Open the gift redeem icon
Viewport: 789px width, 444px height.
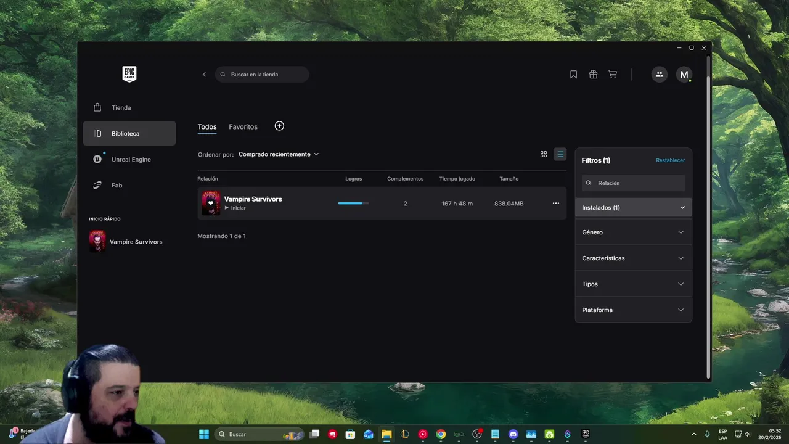pyautogui.click(x=593, y=75)
